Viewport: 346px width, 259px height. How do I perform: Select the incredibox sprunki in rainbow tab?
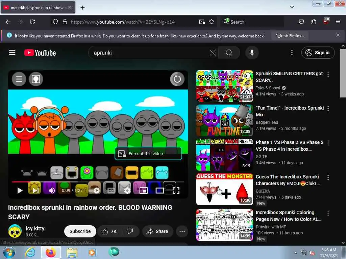pyautogui.click(x=38, y=8)
